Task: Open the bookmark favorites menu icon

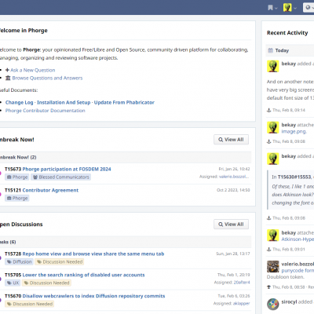Action: coord(270,8)
